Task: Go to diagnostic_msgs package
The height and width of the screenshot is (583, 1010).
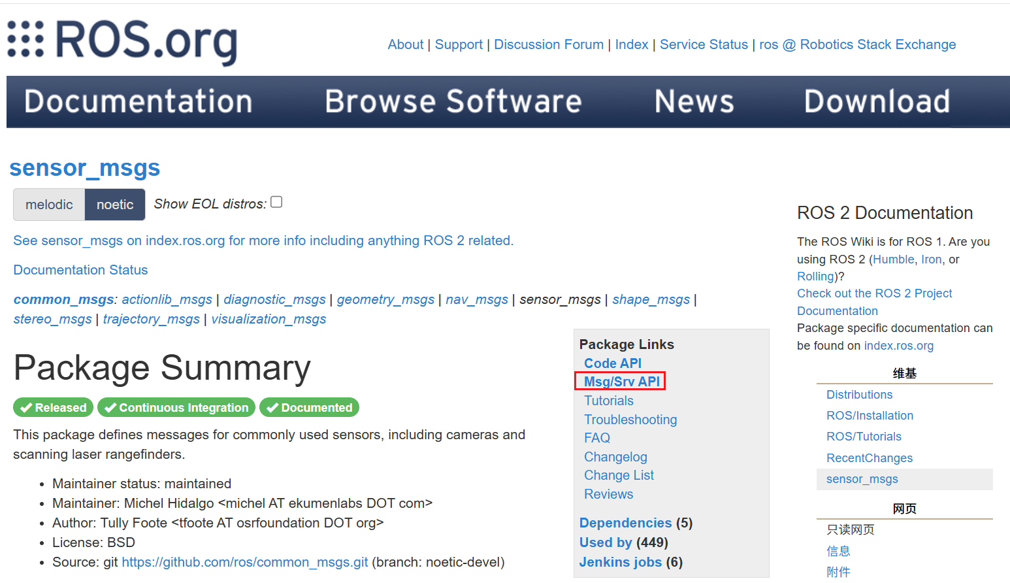Action: (274, 299)
